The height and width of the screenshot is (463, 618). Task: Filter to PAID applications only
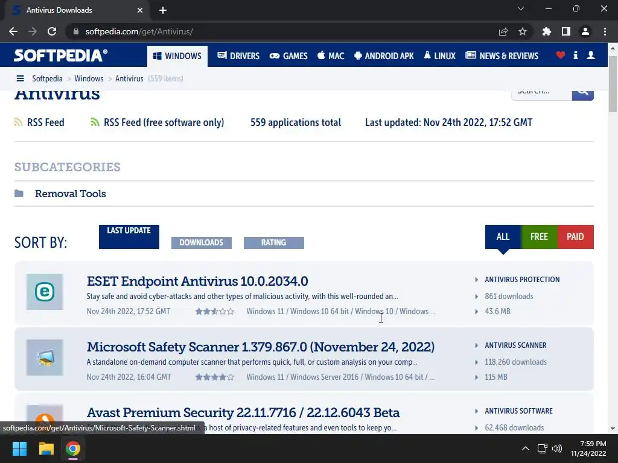575,236
